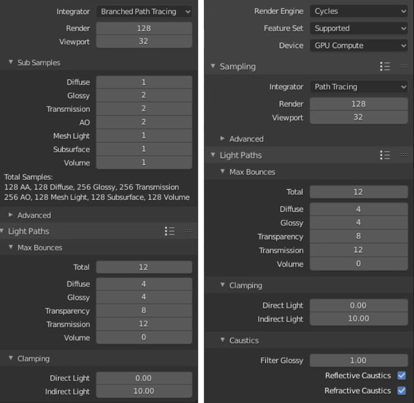
Task: Click Indirect Light clamp in left panel
Action: point(144,391)
